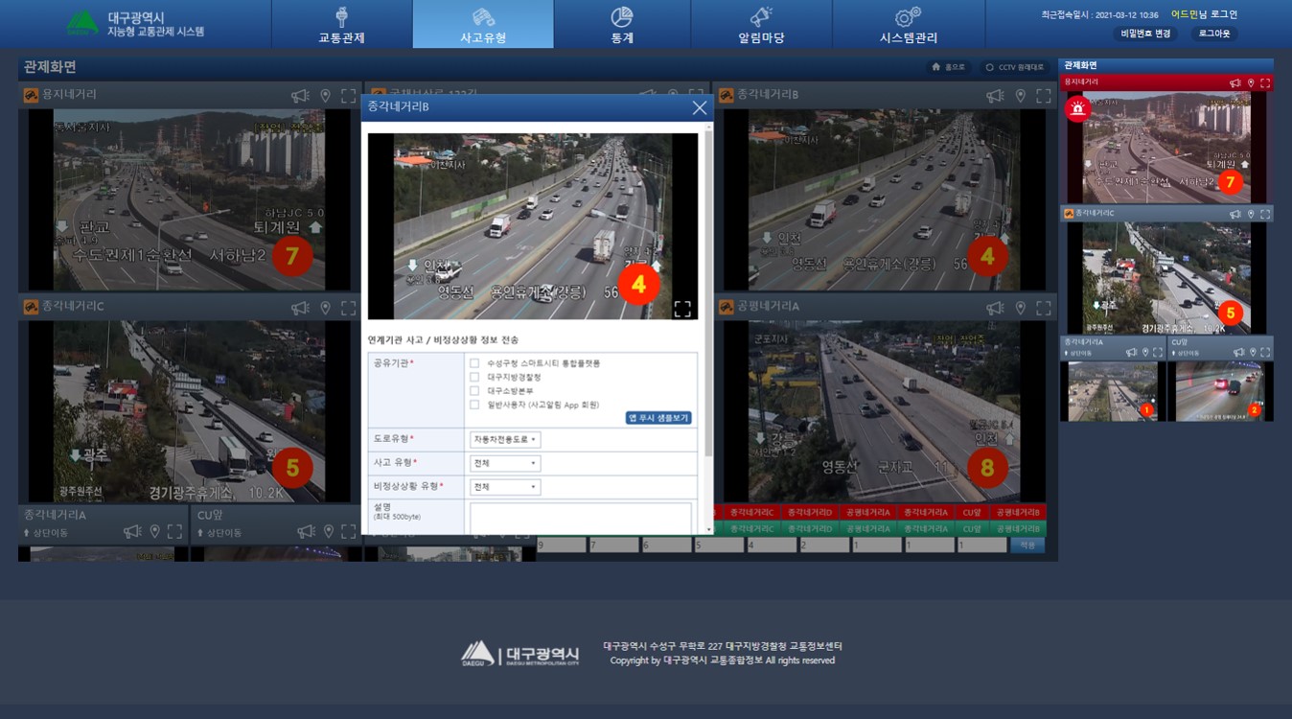Open the 비정상상황 유형 dropdown

[505, 487]
